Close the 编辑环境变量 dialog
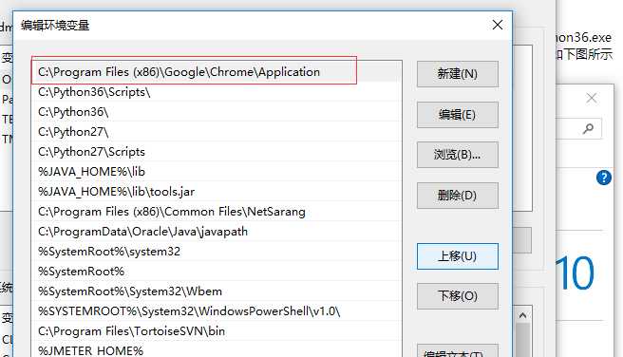623x357 pixels. click(498, 25)
